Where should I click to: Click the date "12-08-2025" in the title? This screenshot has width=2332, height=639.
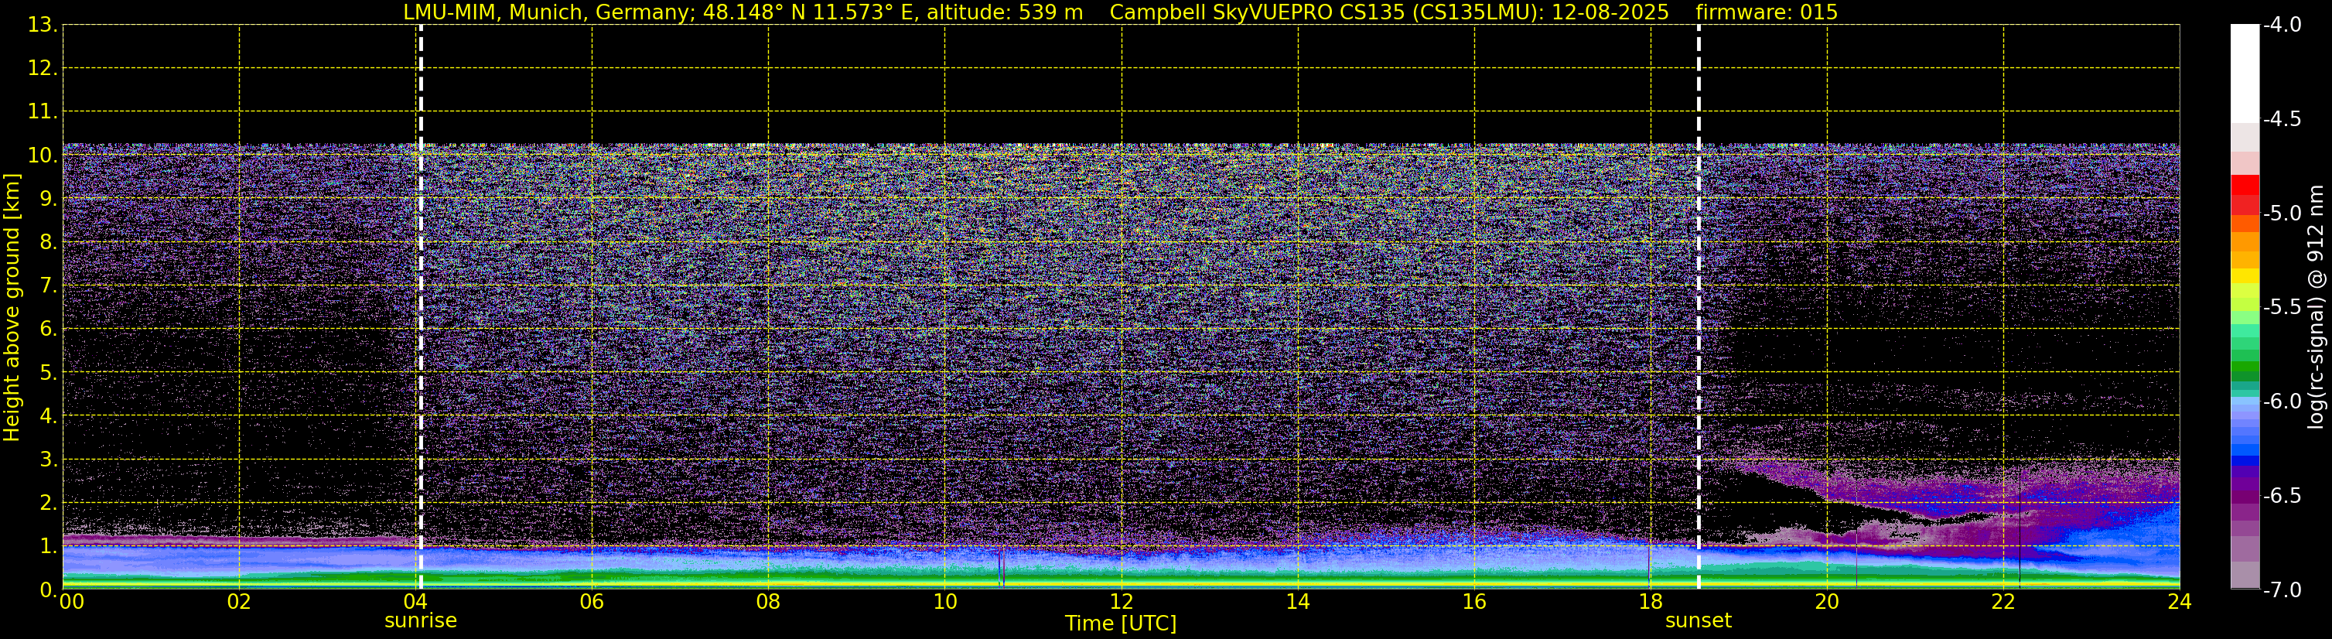[1610, 12]
